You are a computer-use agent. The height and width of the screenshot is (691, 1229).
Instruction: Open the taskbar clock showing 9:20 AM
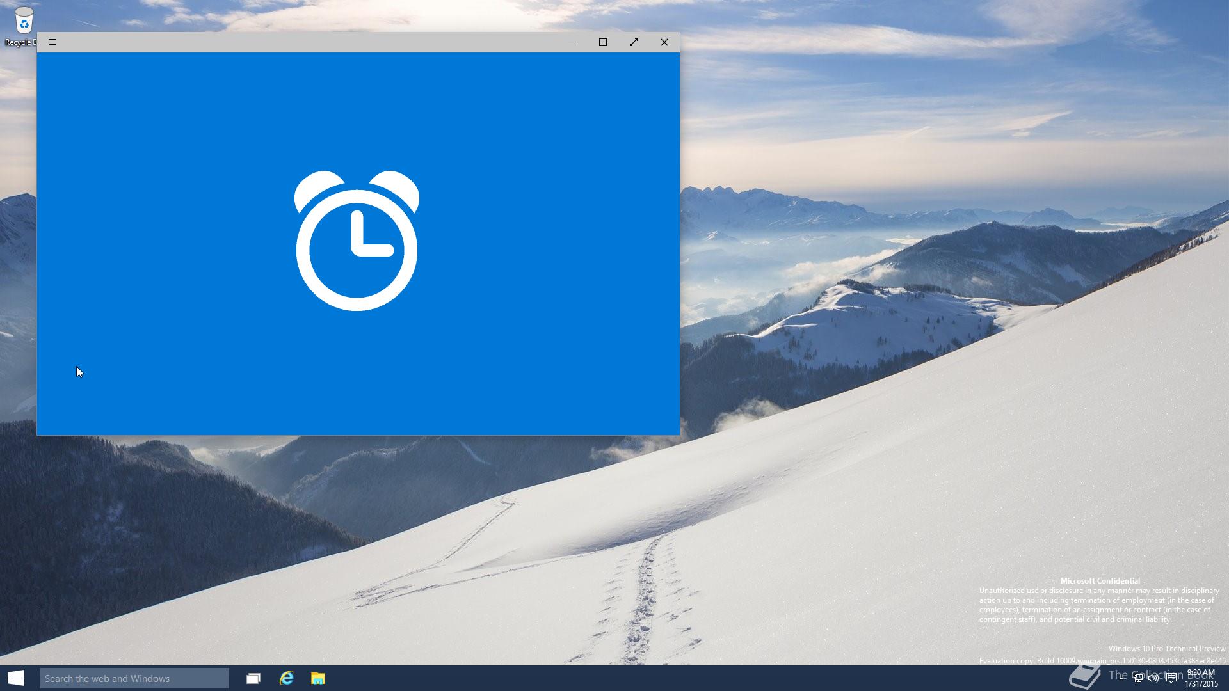(1201, 678)
